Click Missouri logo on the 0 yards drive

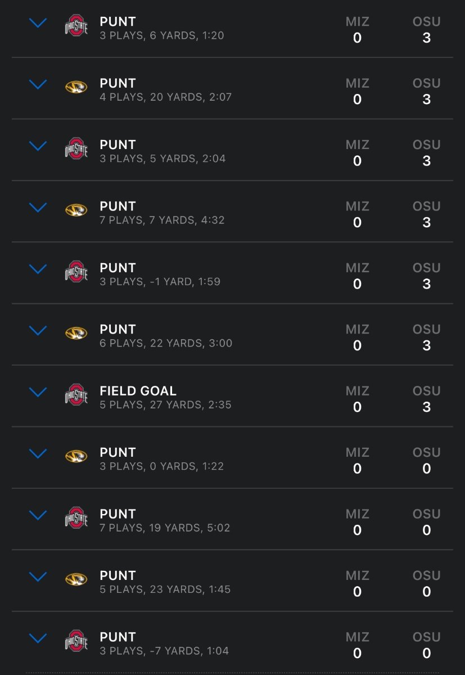point(76,457)
